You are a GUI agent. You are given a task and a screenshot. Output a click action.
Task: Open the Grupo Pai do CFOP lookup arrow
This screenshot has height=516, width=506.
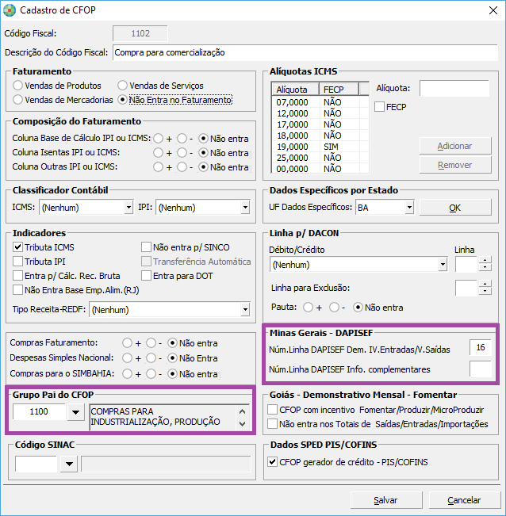pyautogui.click(x=75, y=411)
